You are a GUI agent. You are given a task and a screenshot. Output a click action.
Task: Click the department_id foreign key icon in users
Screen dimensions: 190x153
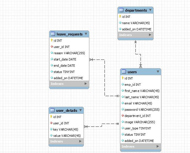tap(123, 116)
